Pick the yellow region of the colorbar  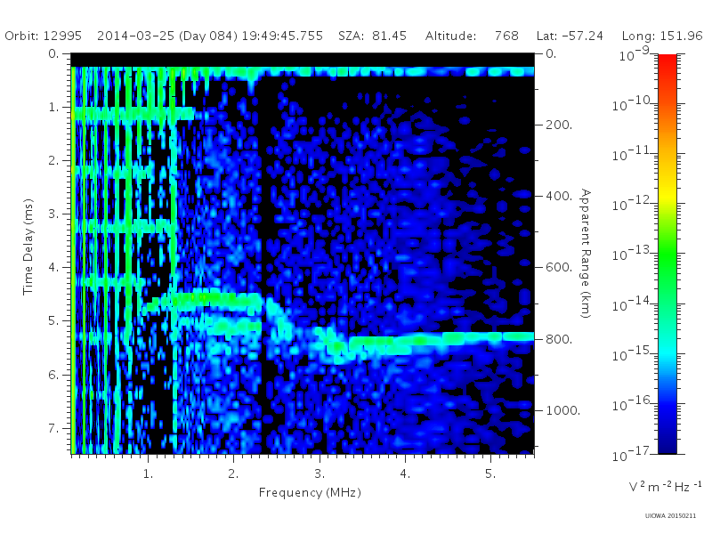click(667, 195)
